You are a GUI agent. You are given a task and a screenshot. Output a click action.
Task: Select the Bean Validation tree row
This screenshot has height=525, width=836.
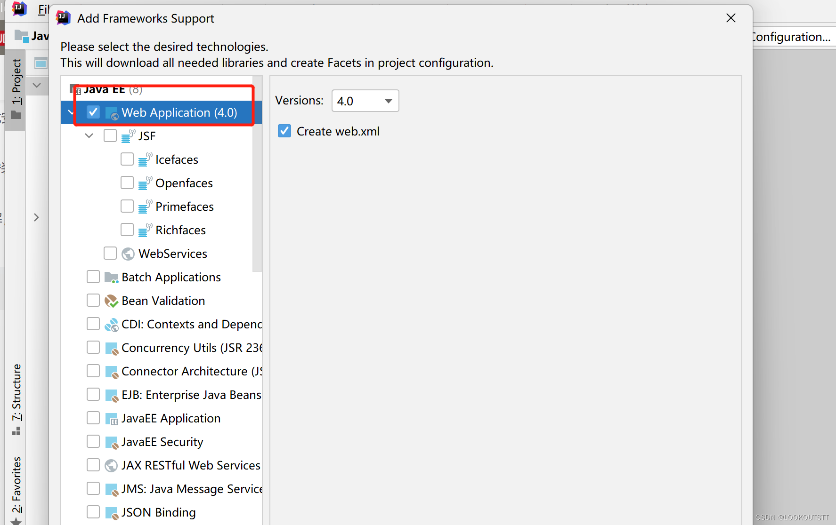tap(162, 300)
